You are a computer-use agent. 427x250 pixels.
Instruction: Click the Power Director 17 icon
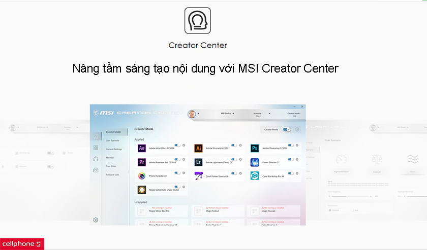[x=255, y=162]
